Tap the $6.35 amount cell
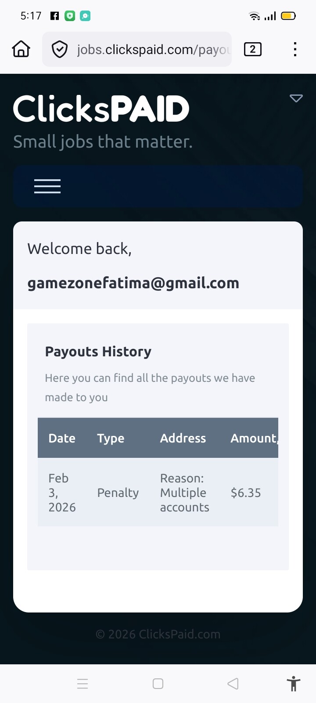The image size is (316, 703). click(x=246, y=493)
